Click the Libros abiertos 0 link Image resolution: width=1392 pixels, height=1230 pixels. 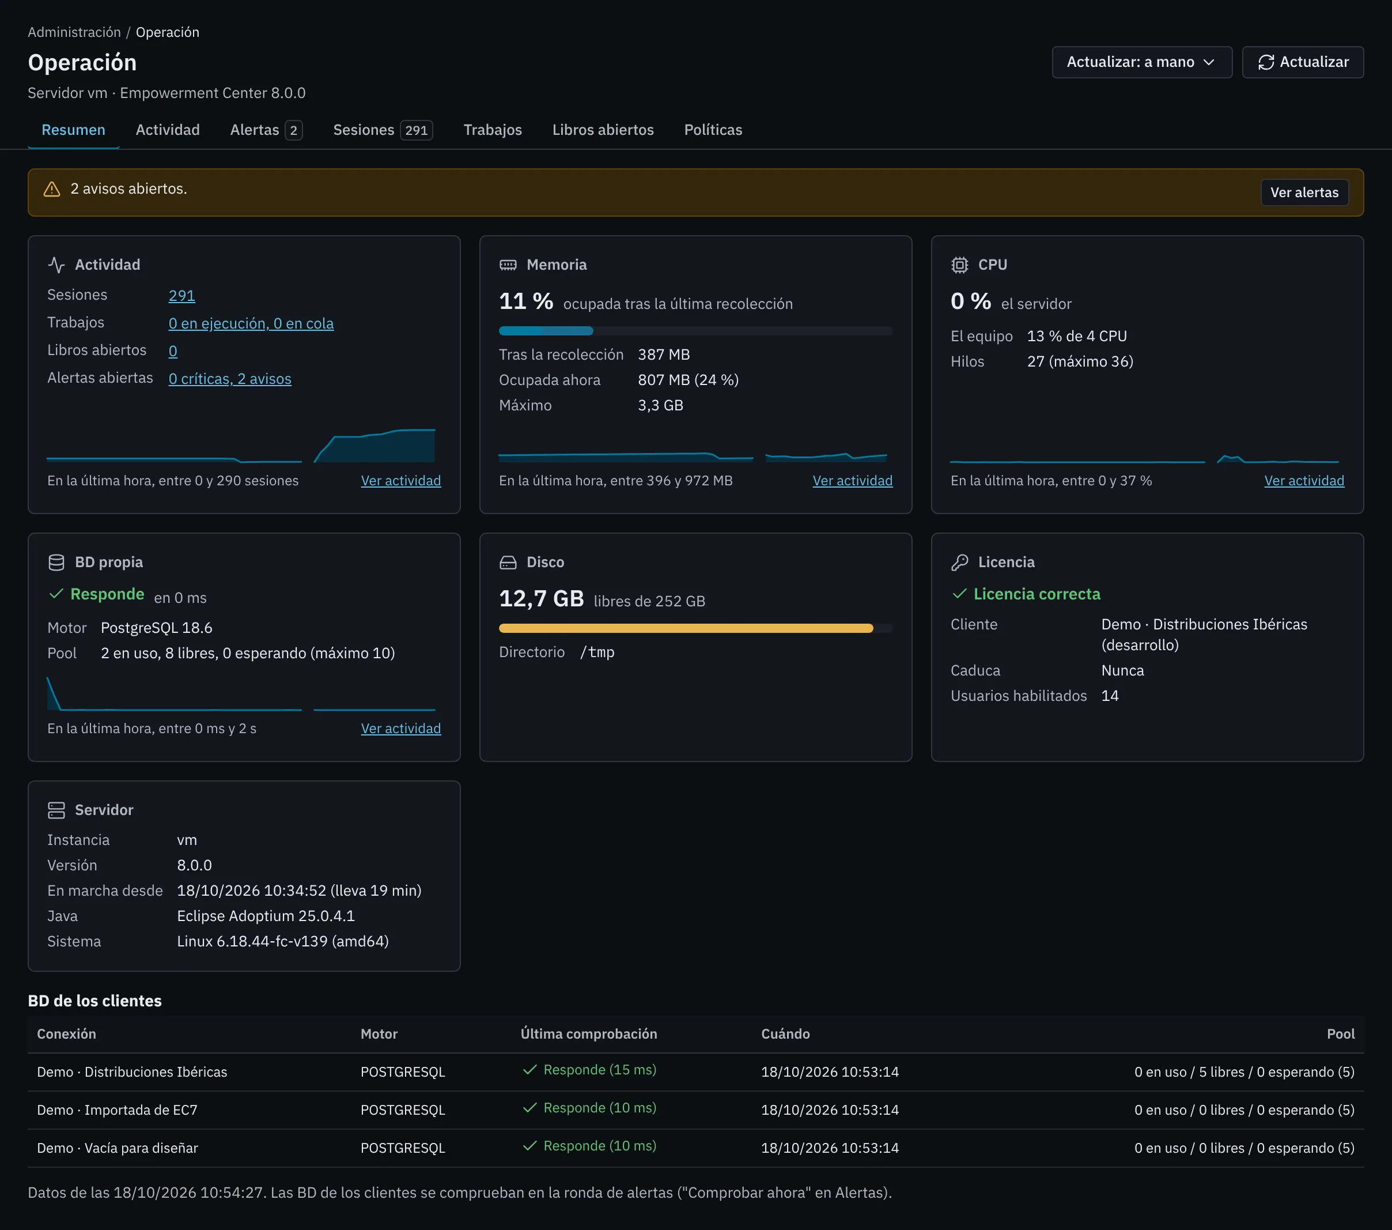coord(173,350)
